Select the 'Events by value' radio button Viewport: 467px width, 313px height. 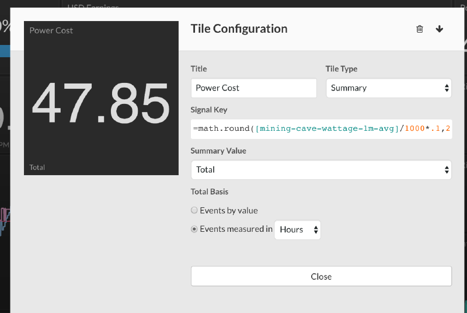point(194,210)
